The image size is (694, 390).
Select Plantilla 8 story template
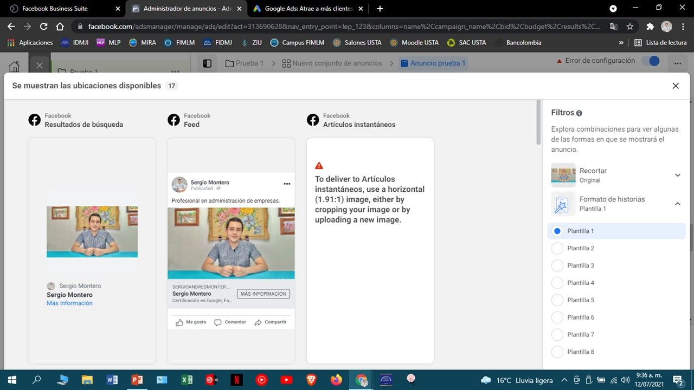point(557,352)
